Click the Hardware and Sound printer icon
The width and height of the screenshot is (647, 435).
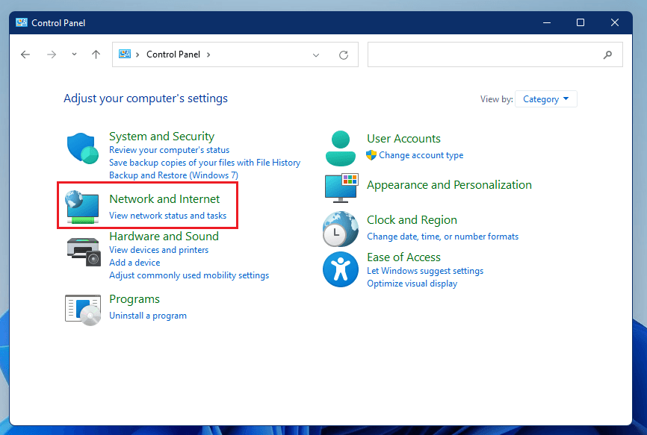[82, 251]
